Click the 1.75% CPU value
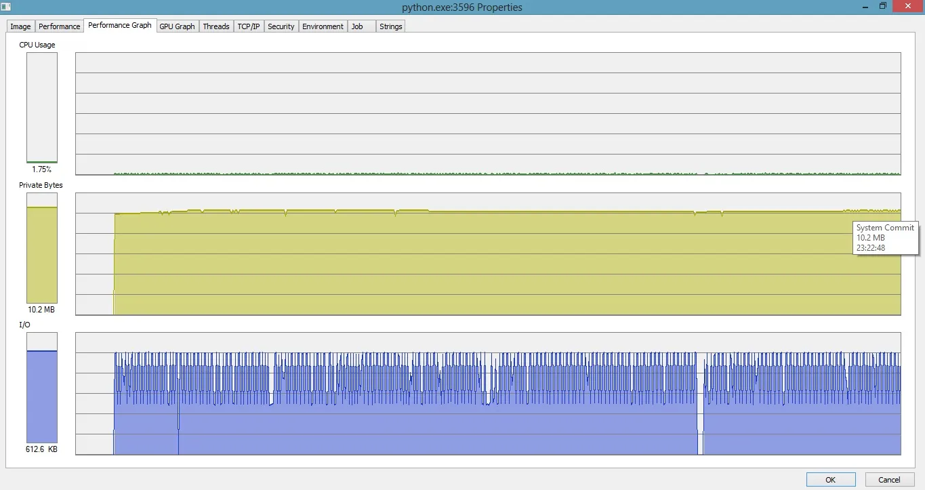The width and height of the screenshot is (925, 490). [42, 169]
